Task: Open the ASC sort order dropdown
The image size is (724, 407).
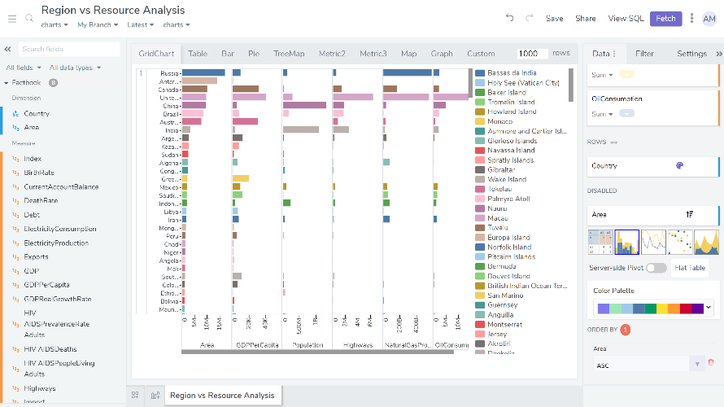Action: [x=696, y=365]
